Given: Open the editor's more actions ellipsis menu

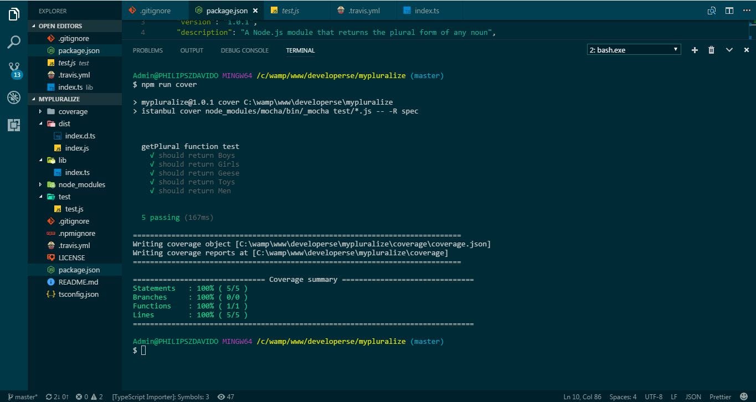Looking at the screenshot, I should click(x=746, y=11).
